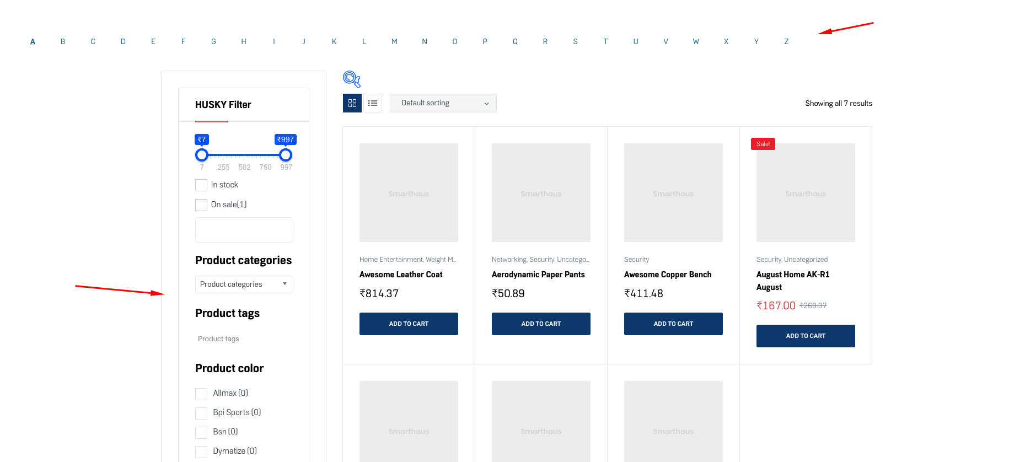Open the Default sorting dropdown
Viewport: 1025px width, 462px height.
coord(443,103)
